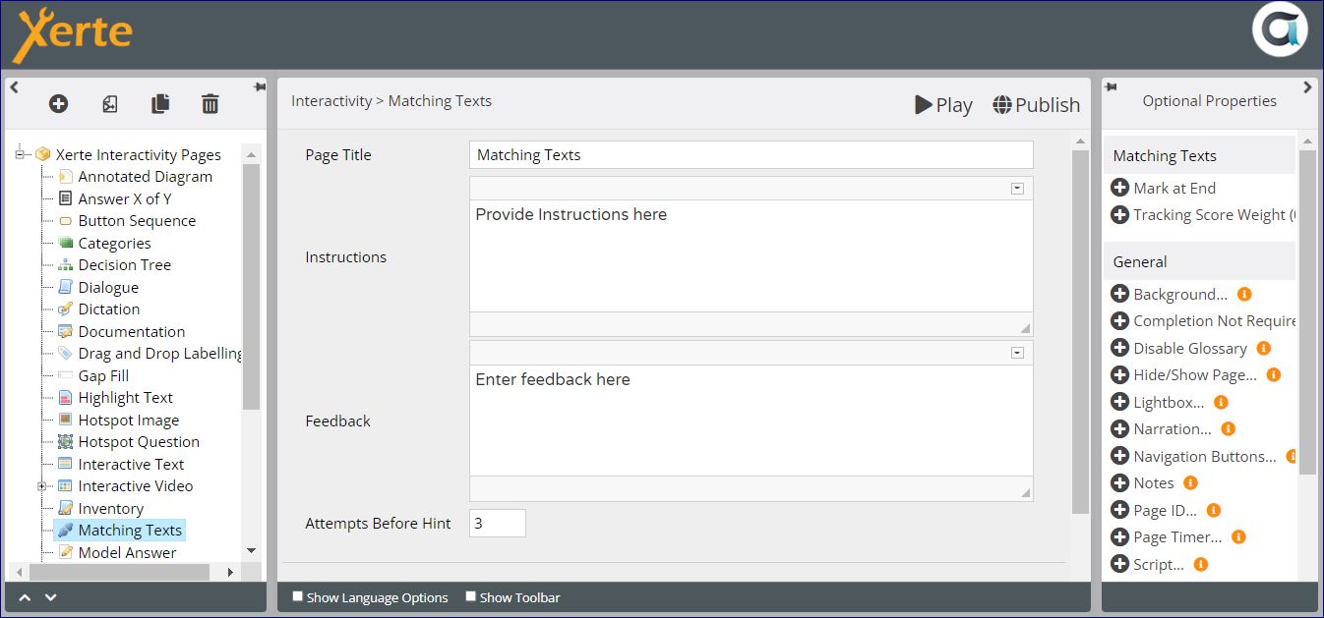Click info icon next to Lightbox
Image resolution: width=1324 pixels, height=618 pixels.
click(1221, 402)
